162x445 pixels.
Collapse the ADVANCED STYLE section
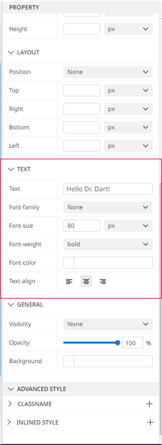11,389
